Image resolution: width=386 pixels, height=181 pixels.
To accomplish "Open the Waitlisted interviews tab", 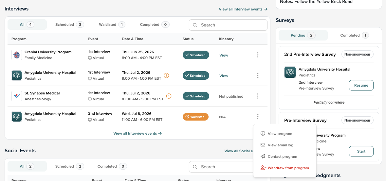I will pos(112,25).
